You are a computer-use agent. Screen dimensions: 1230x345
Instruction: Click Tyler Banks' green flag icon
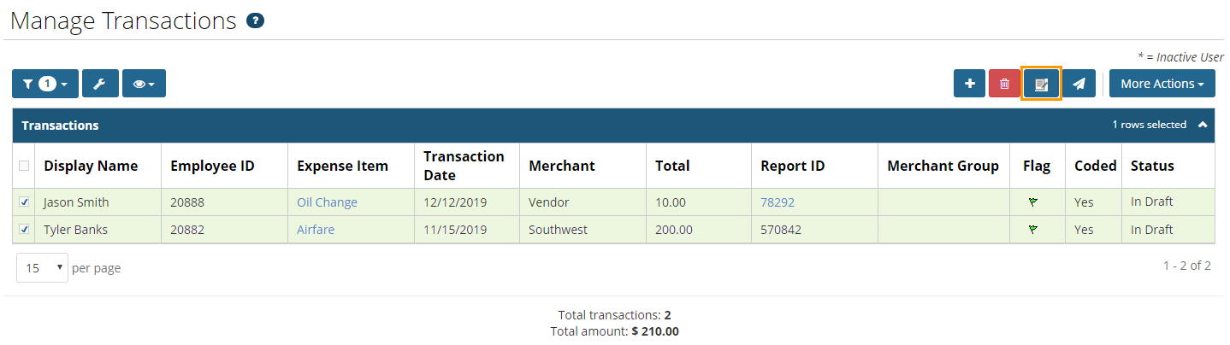coord(1033,230)
